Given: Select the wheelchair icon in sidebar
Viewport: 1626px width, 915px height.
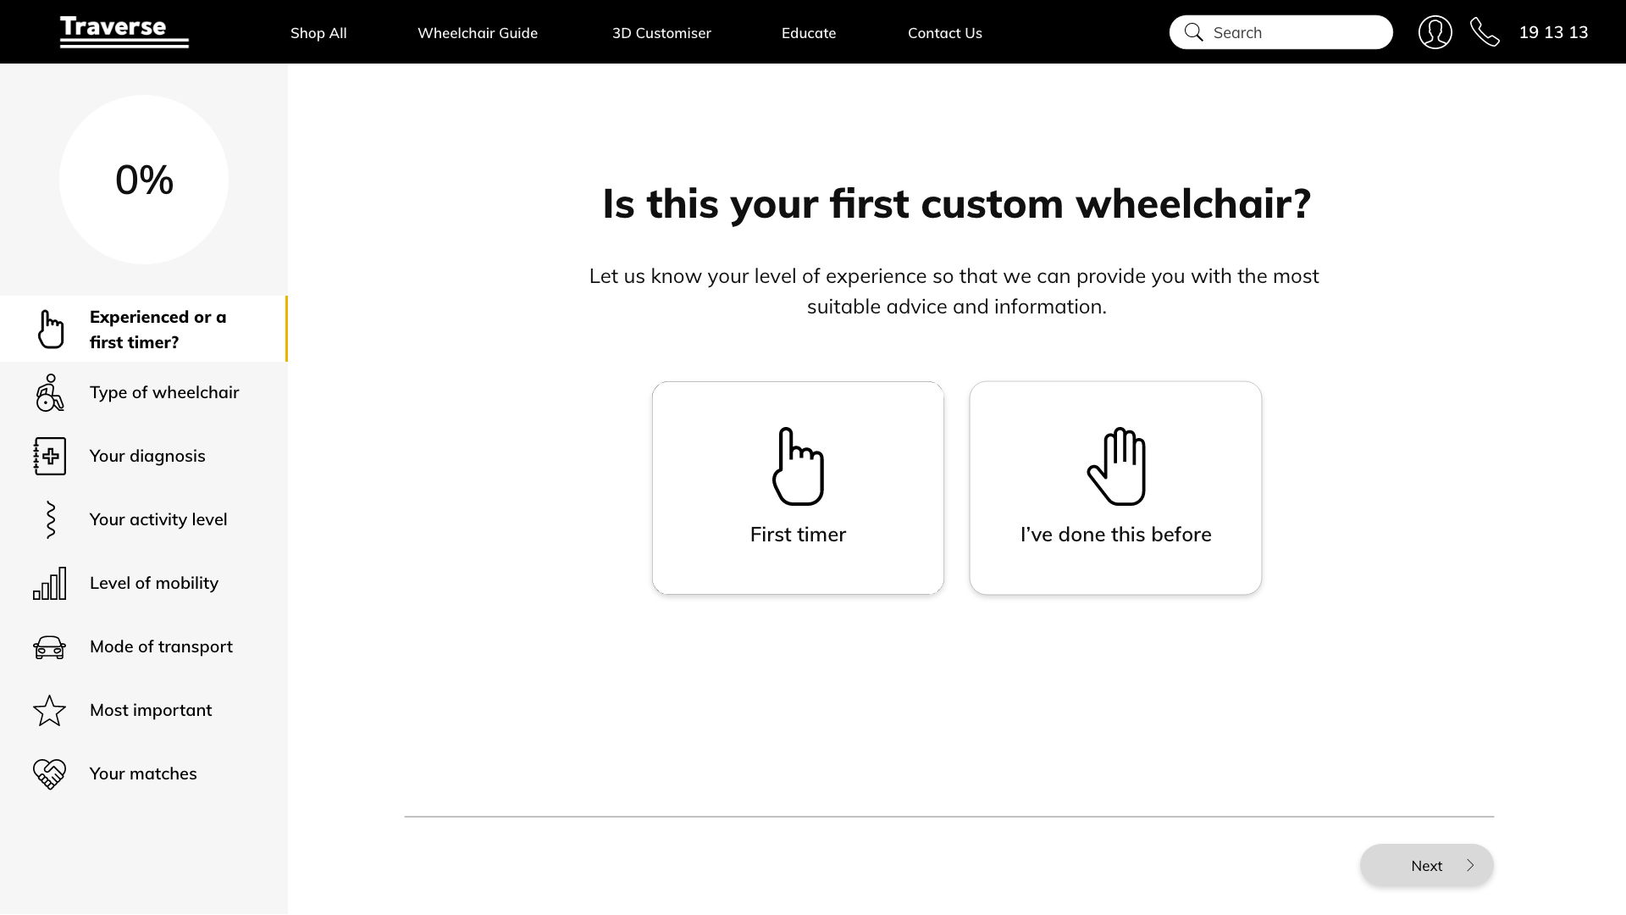Looking at the screenshot, I should [x=49, y=392].
